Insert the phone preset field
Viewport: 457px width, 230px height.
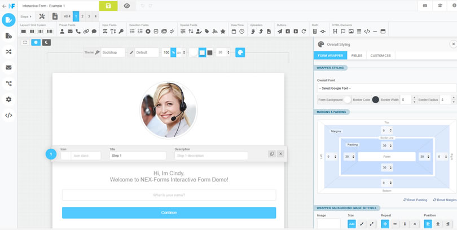(78, 32)
